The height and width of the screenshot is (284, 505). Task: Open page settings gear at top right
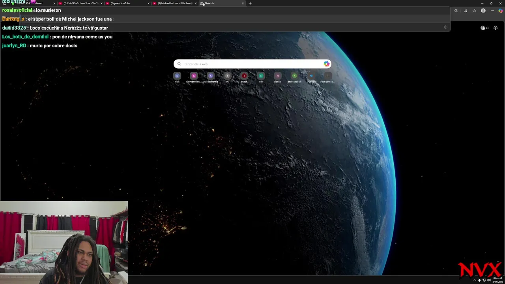pos(496,28)
